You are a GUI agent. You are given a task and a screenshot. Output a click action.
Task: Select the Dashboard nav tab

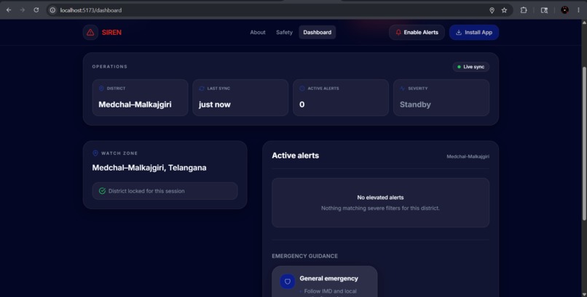317,33
